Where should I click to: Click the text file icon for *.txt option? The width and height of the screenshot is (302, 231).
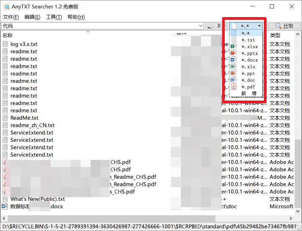click(234, 40)
